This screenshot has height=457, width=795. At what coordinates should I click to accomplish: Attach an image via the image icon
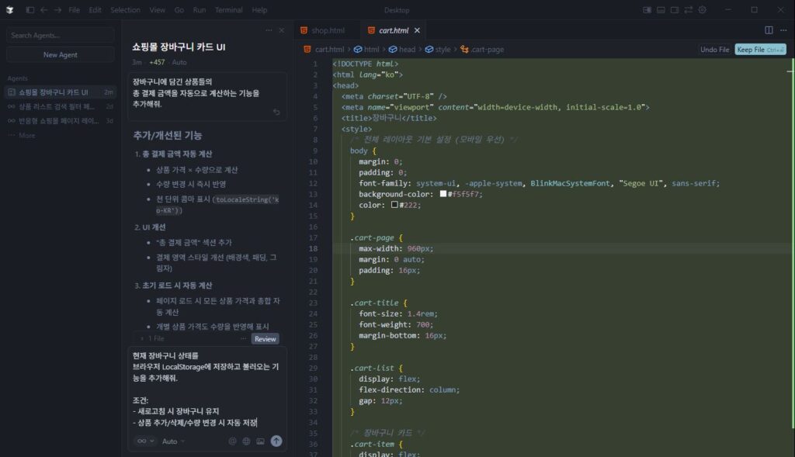(261, 441)
